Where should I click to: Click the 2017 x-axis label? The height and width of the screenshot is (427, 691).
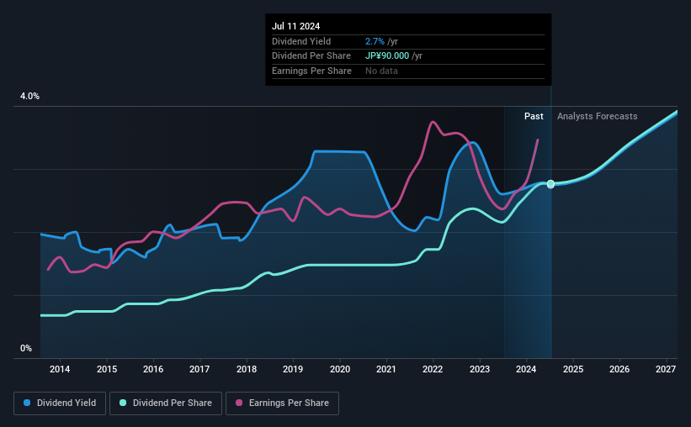coord(199,369)
